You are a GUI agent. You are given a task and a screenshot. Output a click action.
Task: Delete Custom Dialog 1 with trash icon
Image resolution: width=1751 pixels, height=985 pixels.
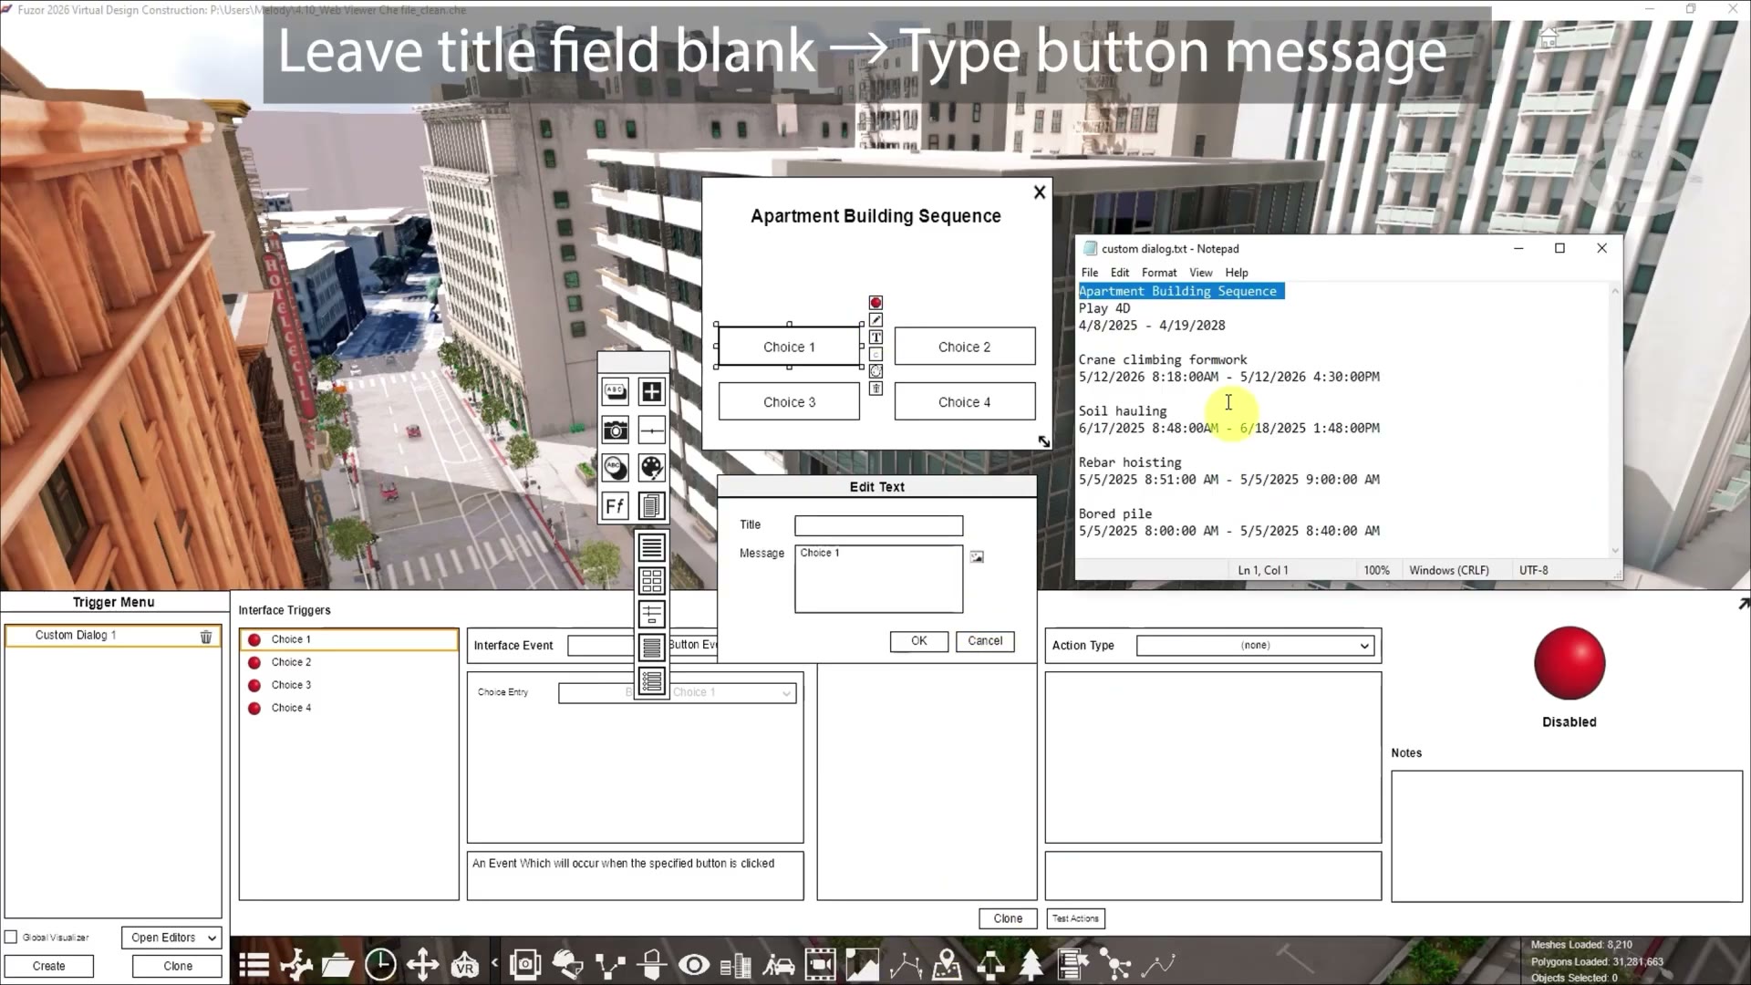(206, 637)
